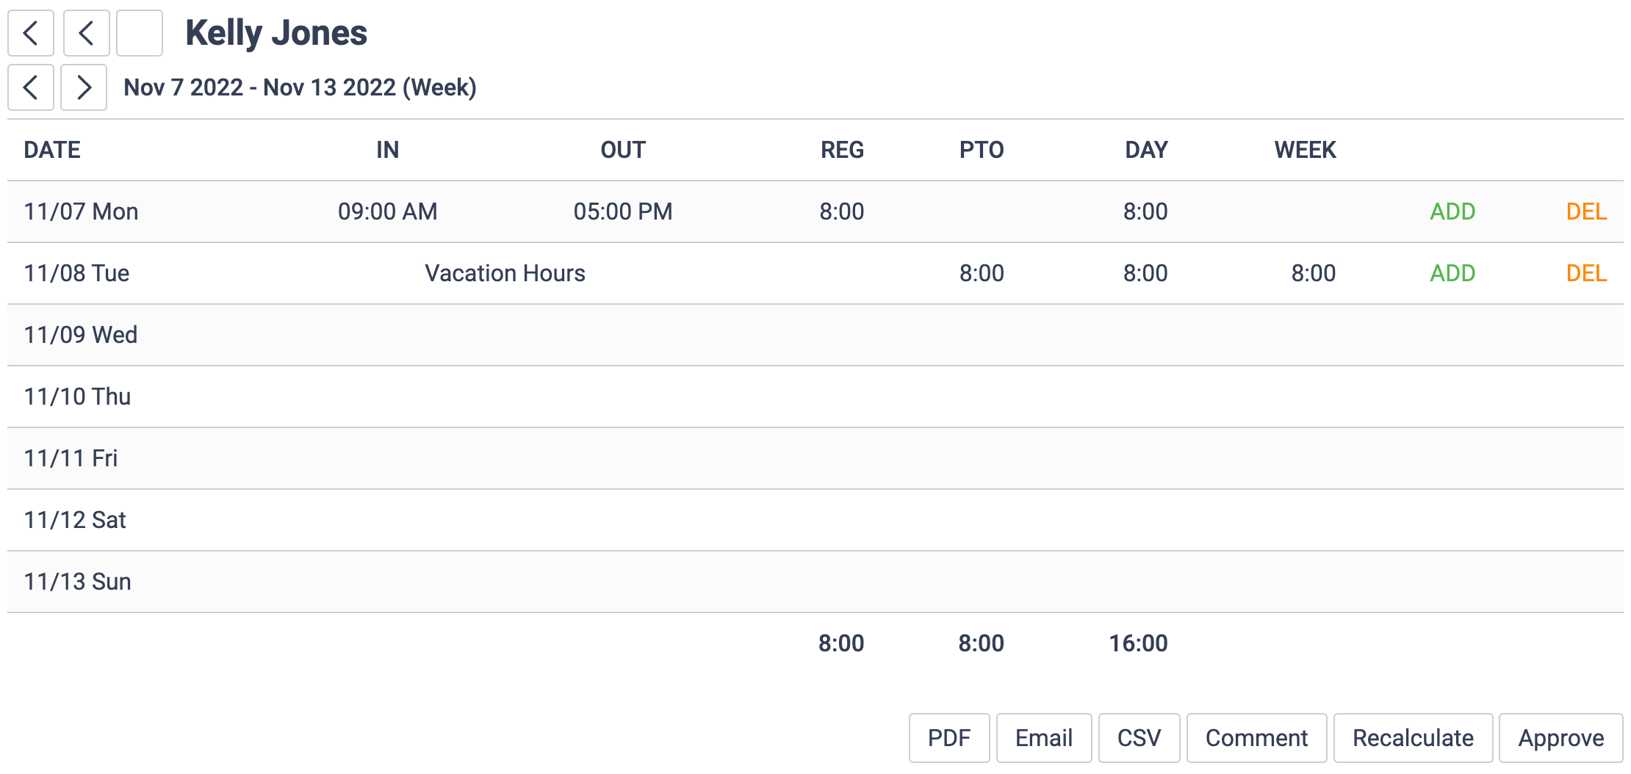This screenshot has height=774, width=1631.
Task: Click the back chevron beside Kelly Jones
Action: tap(86, 33)
